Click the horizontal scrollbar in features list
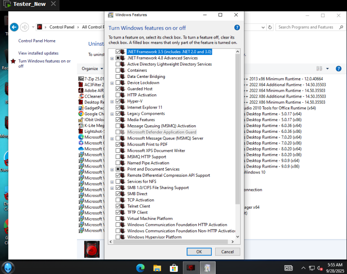The image size is (347, 274). 170,242
